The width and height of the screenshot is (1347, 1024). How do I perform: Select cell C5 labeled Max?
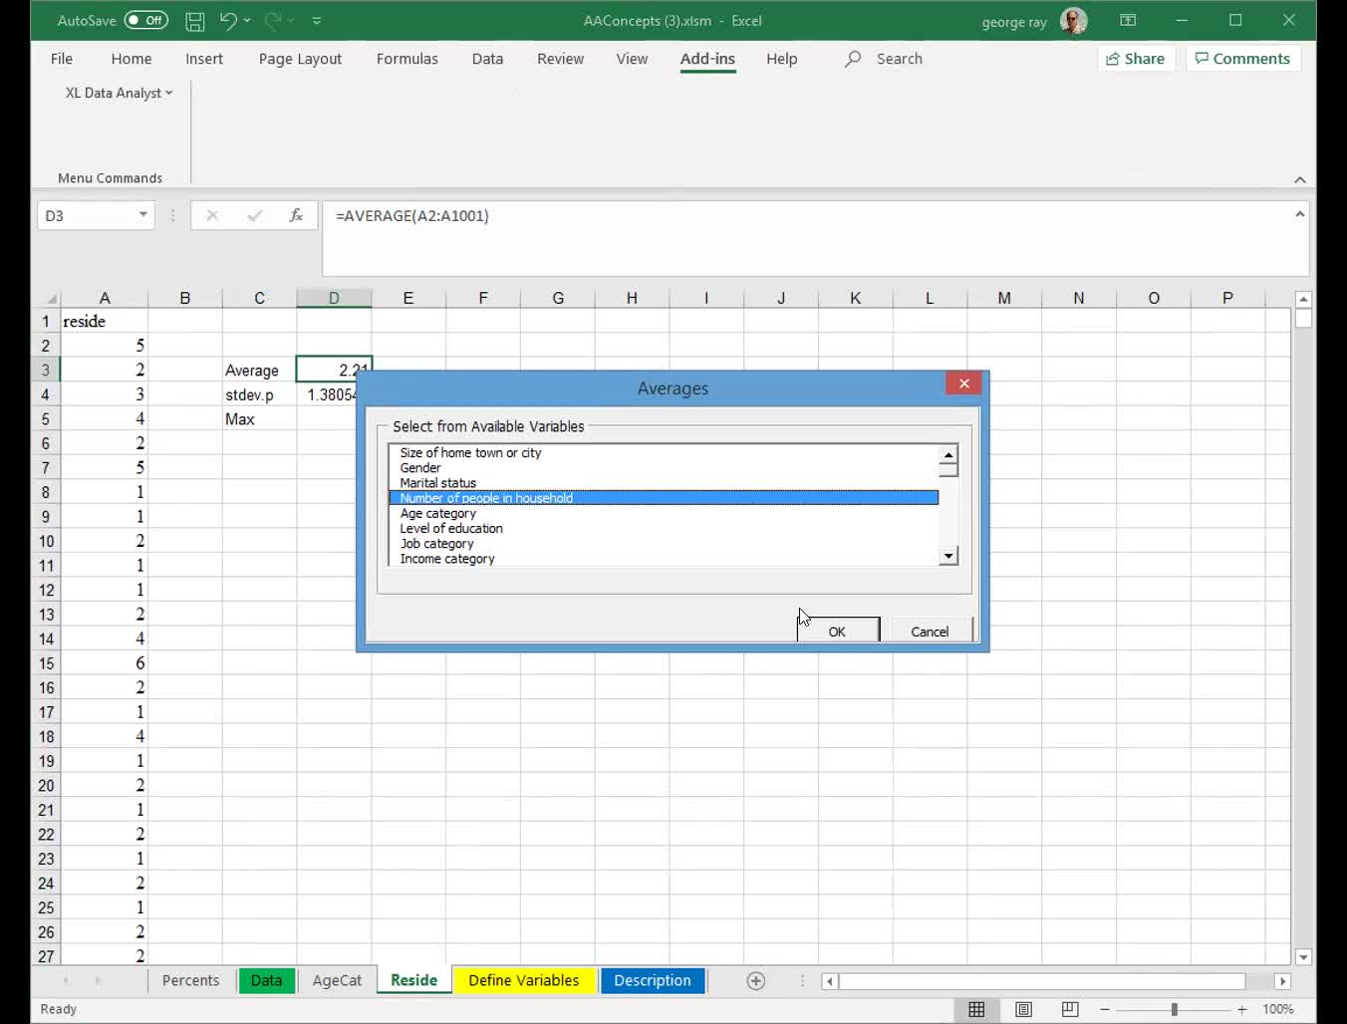coord(259,419)
